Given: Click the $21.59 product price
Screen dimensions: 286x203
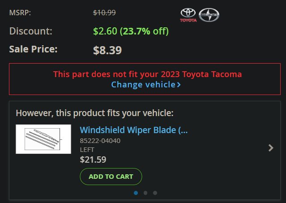Looking at the screenshot, I should pos(93,160).
